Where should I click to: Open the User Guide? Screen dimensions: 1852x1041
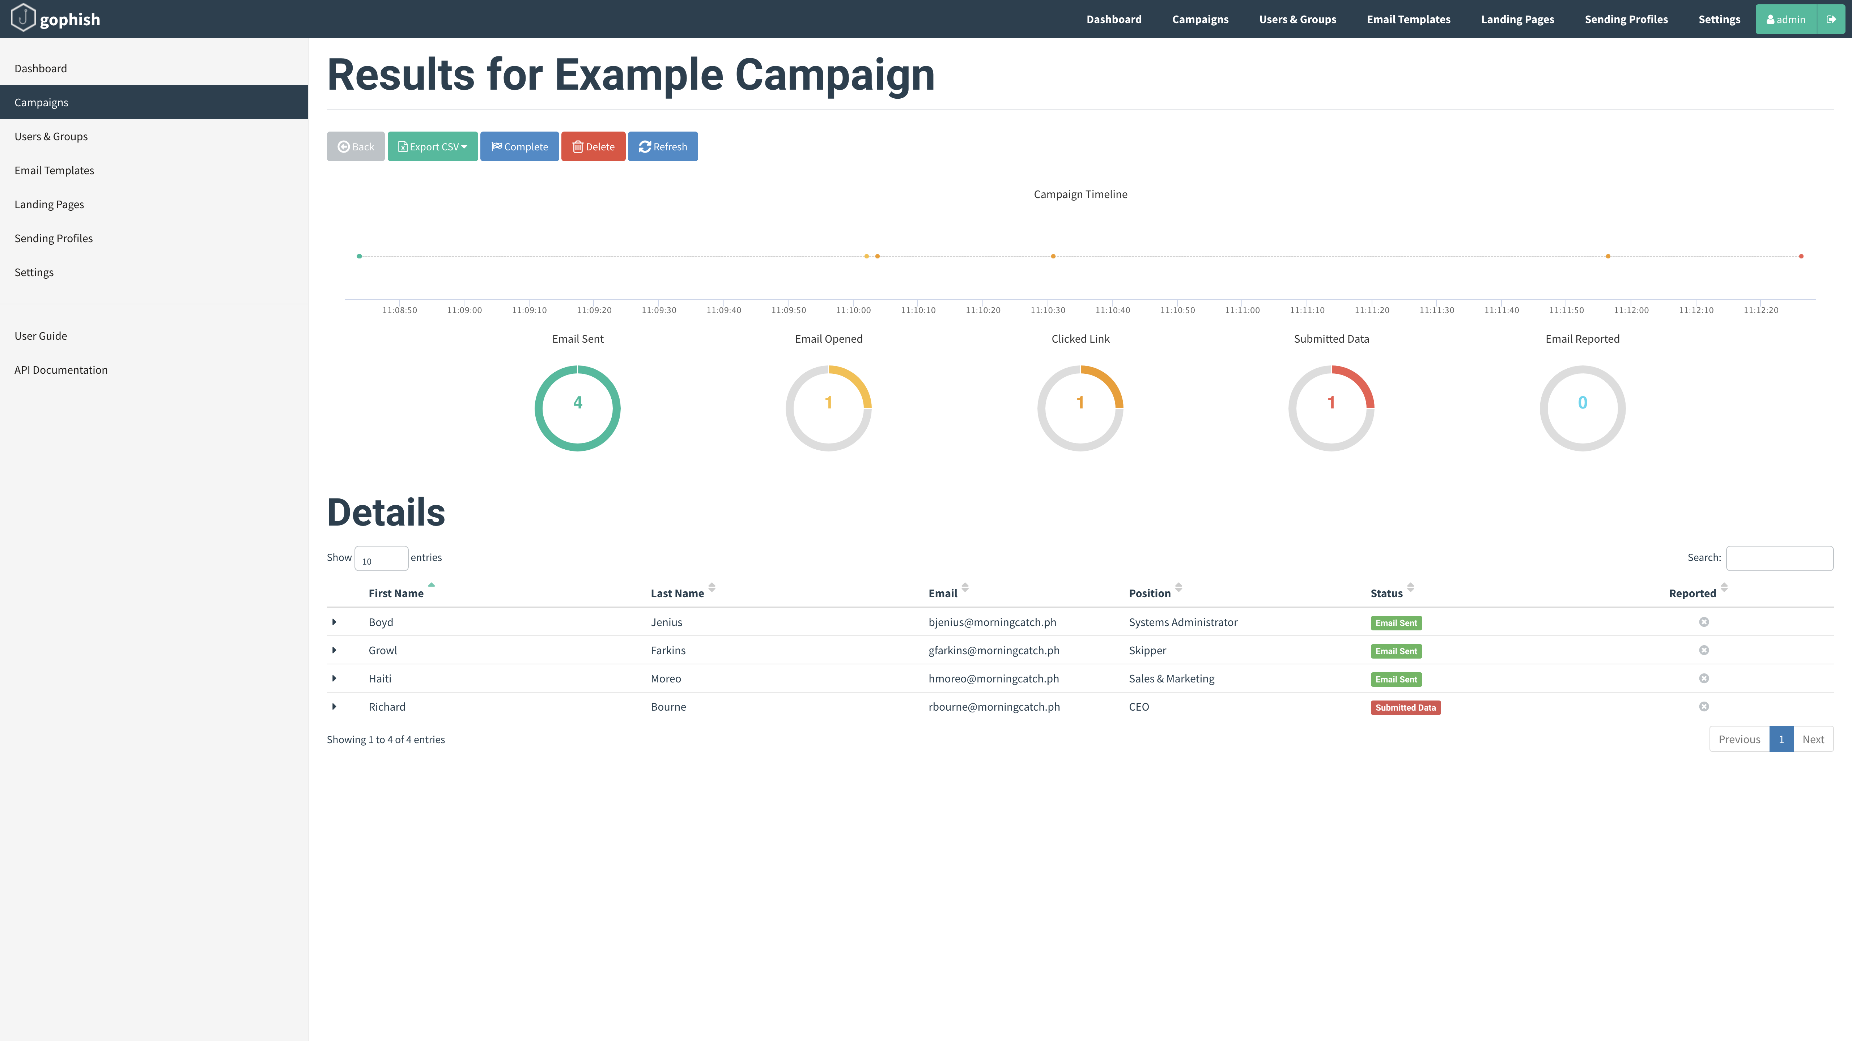(40, 335)
